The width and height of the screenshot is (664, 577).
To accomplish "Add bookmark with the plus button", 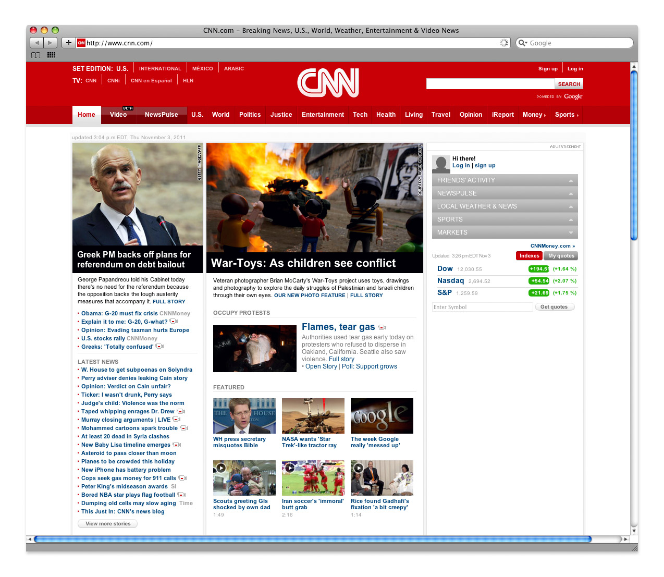I will 68,43.
